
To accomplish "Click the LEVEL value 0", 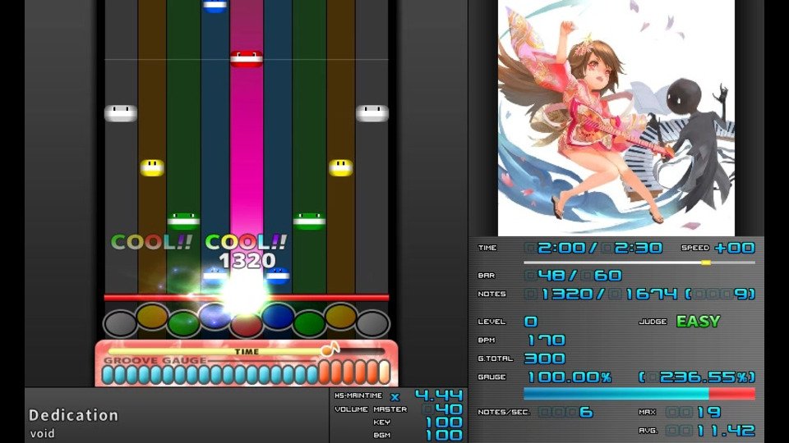I will (531, 322).
